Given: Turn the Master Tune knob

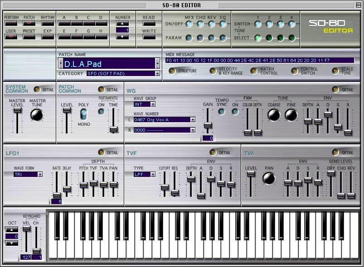Looking at the screenshot, I should [37, 115].
